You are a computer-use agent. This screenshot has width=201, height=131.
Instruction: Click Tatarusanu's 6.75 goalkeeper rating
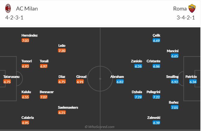pyautogui.click(x=7, y=81)
